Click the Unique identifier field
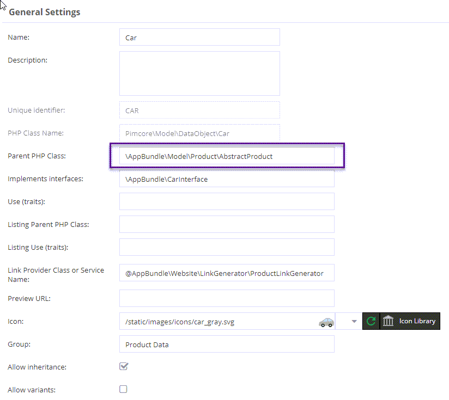This screenshot has height=400, width=449. click(x=199, y=110)
